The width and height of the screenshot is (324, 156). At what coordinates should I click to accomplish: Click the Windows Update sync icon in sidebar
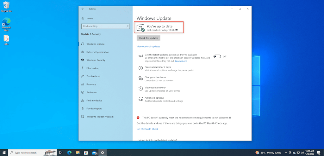[x=83, y=44]
